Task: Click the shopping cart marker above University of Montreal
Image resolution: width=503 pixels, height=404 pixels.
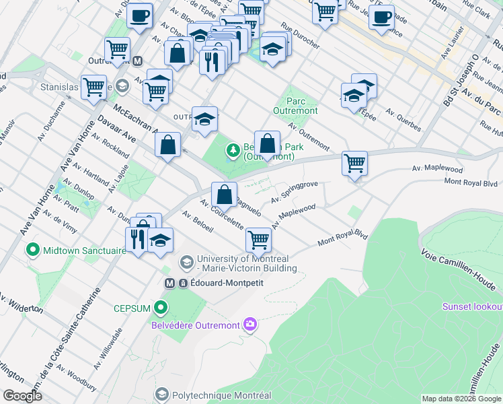Action: 258,242
